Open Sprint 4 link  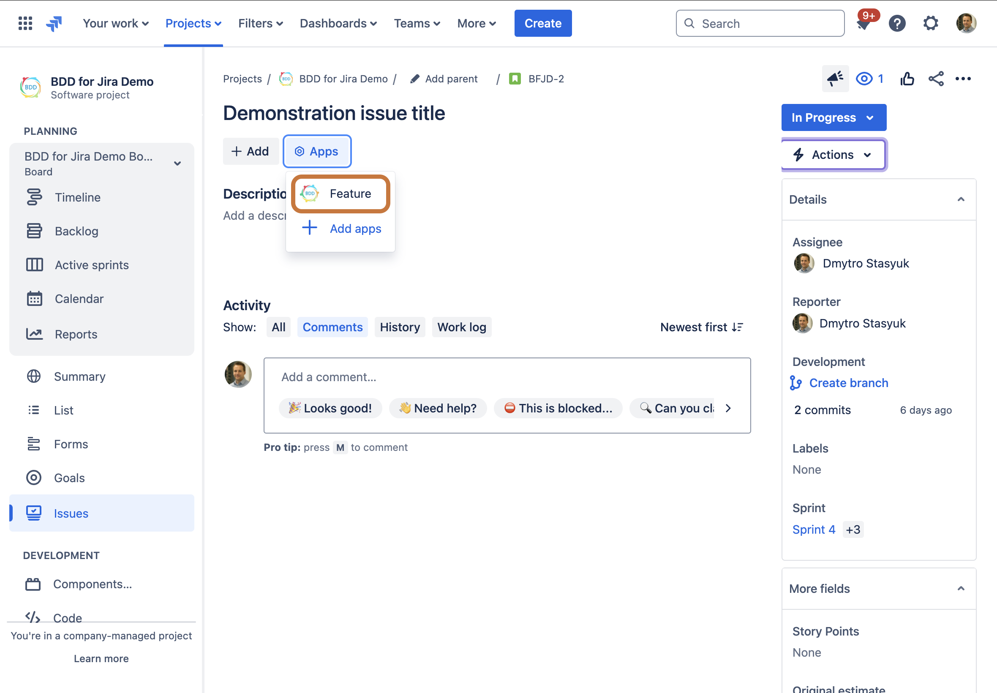coord(813,529)
